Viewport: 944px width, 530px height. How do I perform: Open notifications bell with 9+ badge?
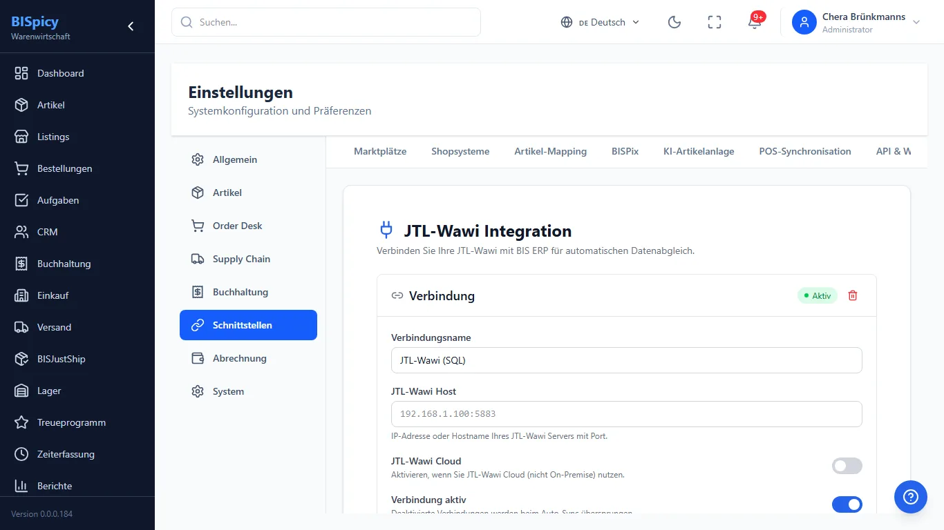point(755,21)
